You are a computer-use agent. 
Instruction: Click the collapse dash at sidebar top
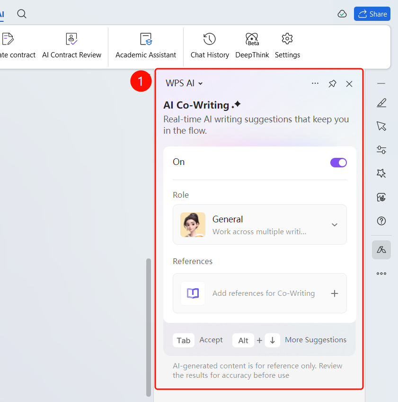[x=381, y=83]
